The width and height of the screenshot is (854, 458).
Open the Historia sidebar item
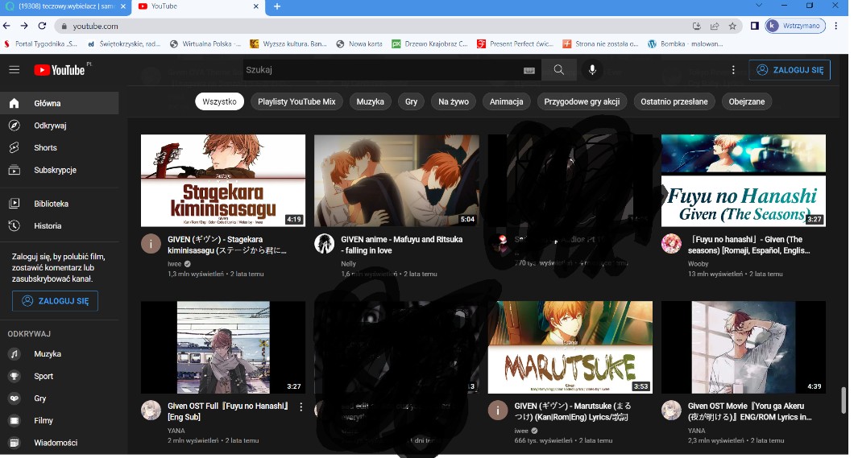tap(48, 226)
